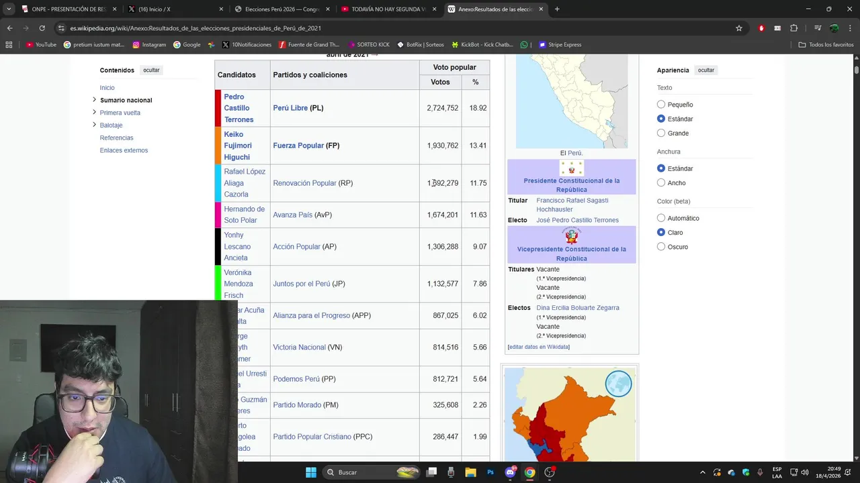
Task: Enable the Oscuro color mode
Action: point(661,247)
